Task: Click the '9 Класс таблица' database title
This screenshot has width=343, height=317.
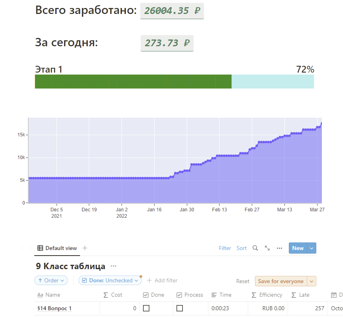Action: pos(71,266)
